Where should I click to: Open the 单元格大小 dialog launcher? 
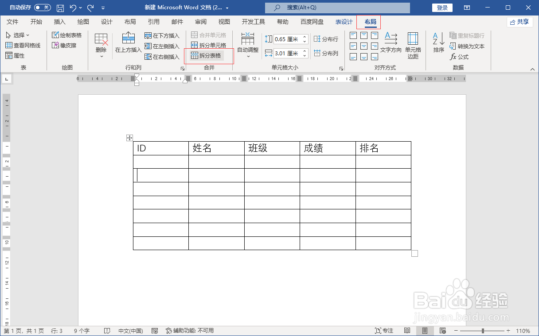point(341,69)
